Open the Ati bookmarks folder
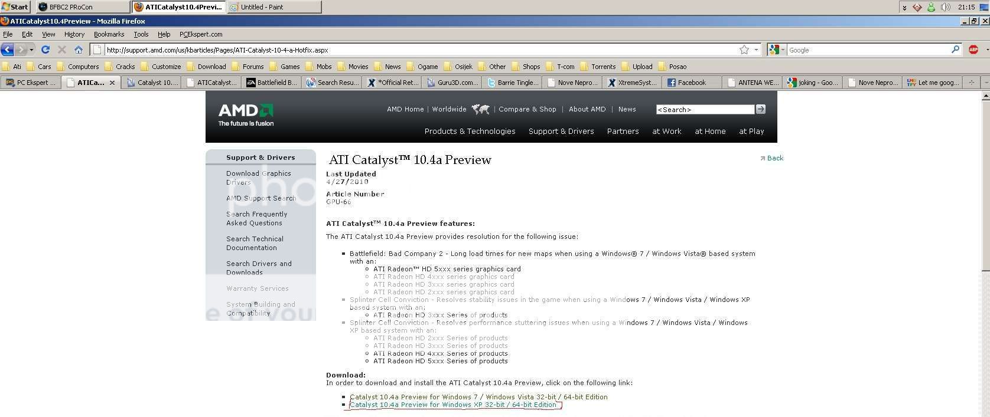 tap(12, 67)
